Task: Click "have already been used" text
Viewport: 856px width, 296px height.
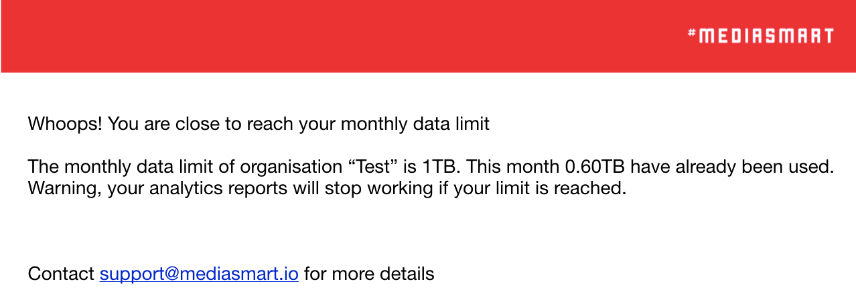Action: click(732, 167)
